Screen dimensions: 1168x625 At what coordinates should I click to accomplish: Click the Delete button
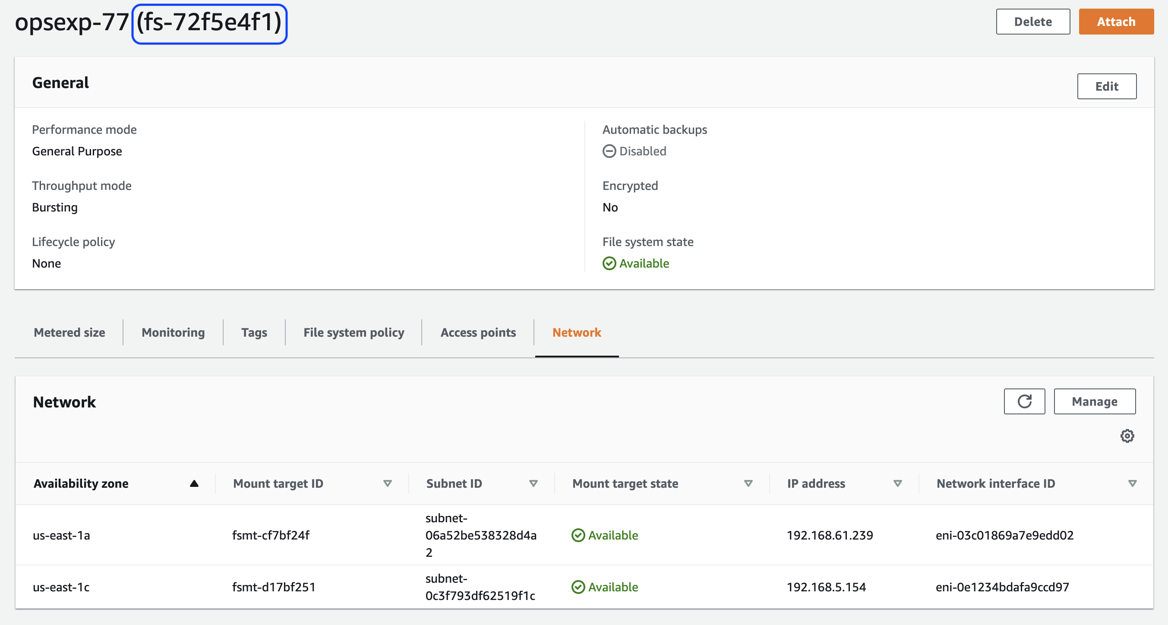[x=1032, y=22]
